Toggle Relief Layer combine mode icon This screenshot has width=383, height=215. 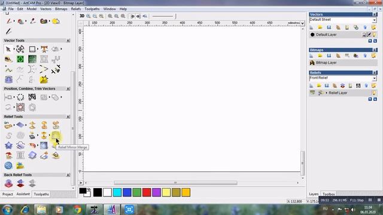click(x=321, y=93)
